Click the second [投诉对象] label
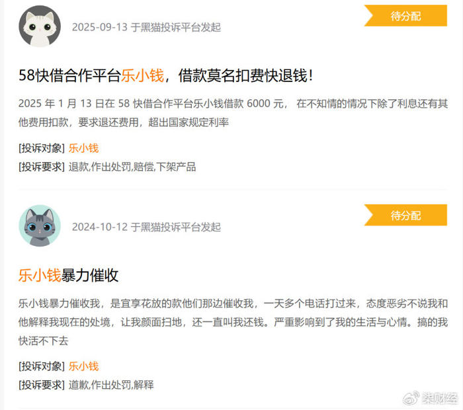The width and height of the screenshot is (463, 410). tap(42, 366)
